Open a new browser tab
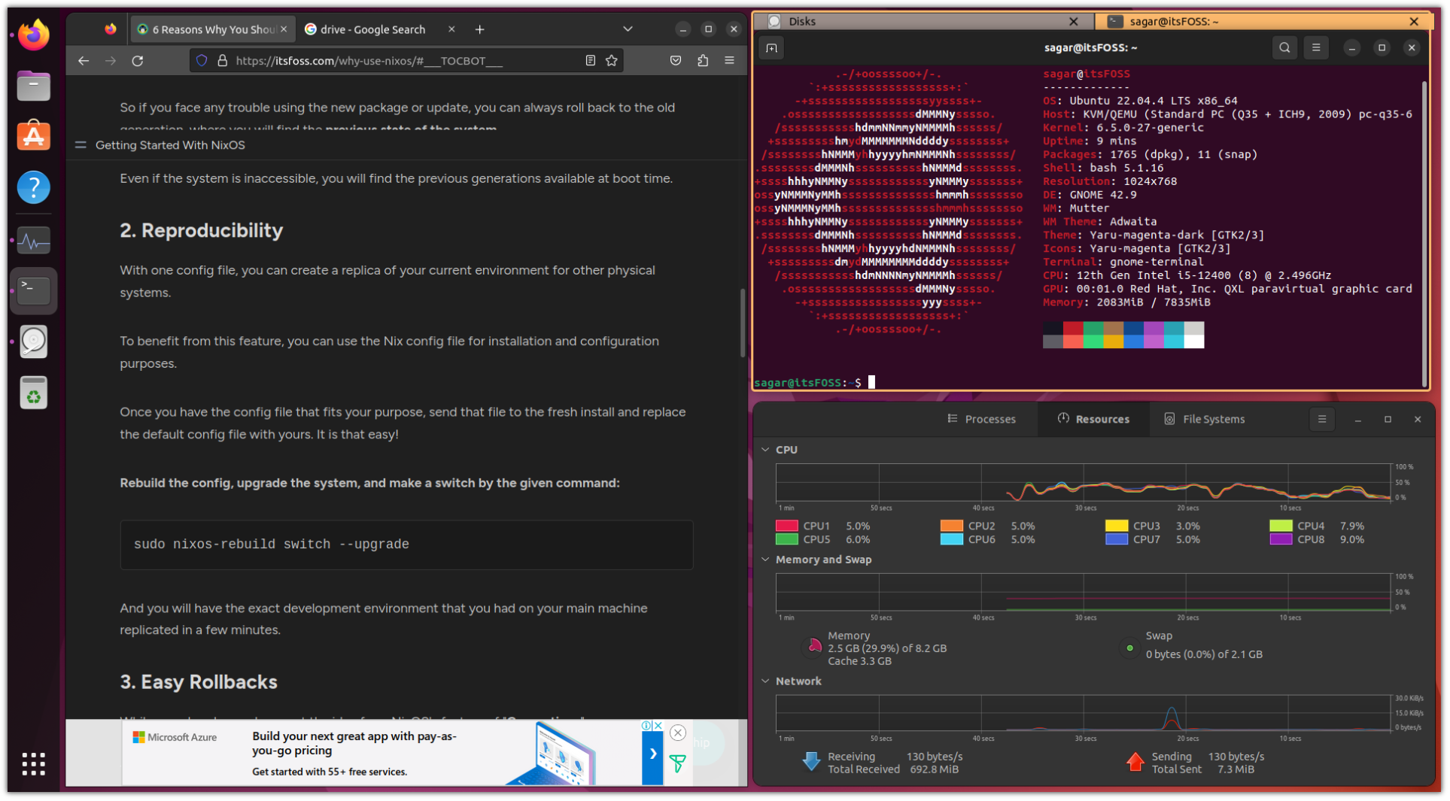The image size is (1450, 801). 480,29
